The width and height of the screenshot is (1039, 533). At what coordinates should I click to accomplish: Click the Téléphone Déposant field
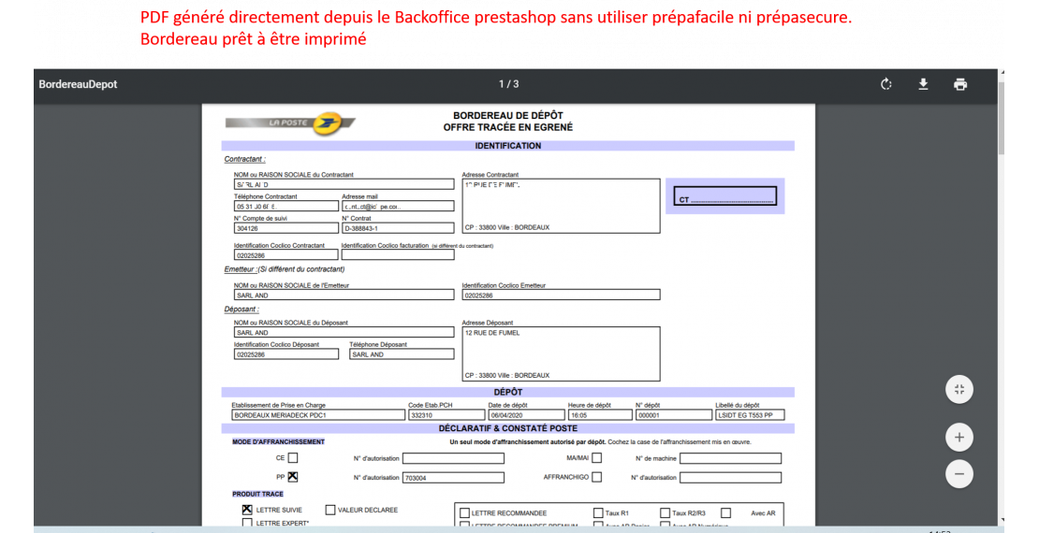pyautogui.click(x=402, y=354)
